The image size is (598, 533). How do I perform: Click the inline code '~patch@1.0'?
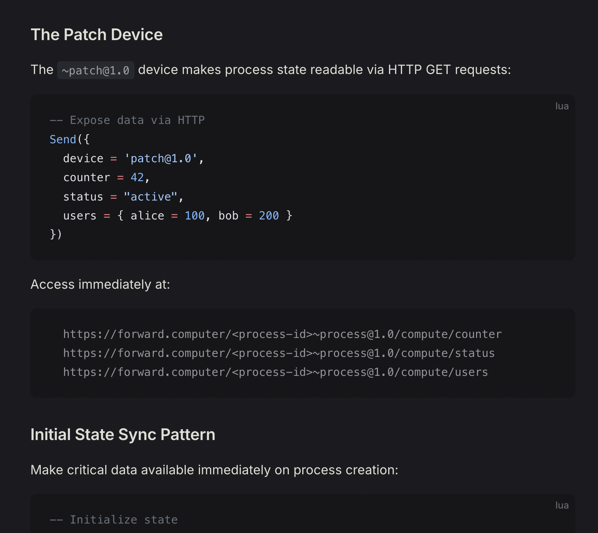(x=96, y=70)
